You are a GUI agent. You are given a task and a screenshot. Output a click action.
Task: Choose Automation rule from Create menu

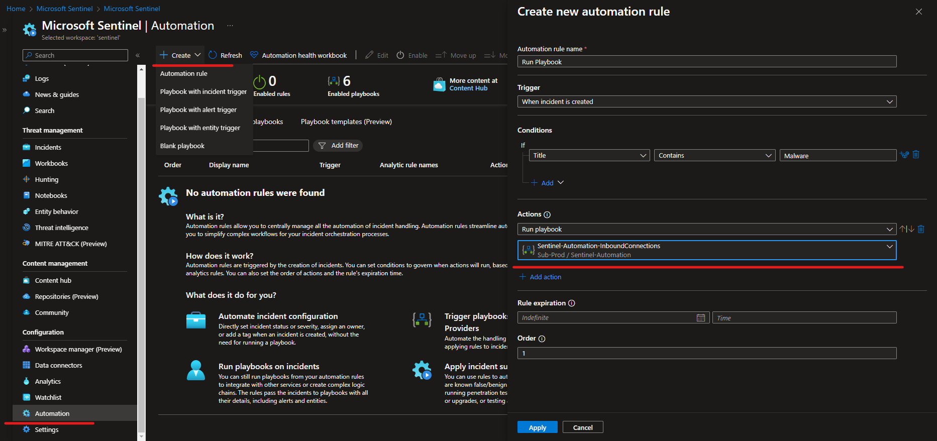184,73
